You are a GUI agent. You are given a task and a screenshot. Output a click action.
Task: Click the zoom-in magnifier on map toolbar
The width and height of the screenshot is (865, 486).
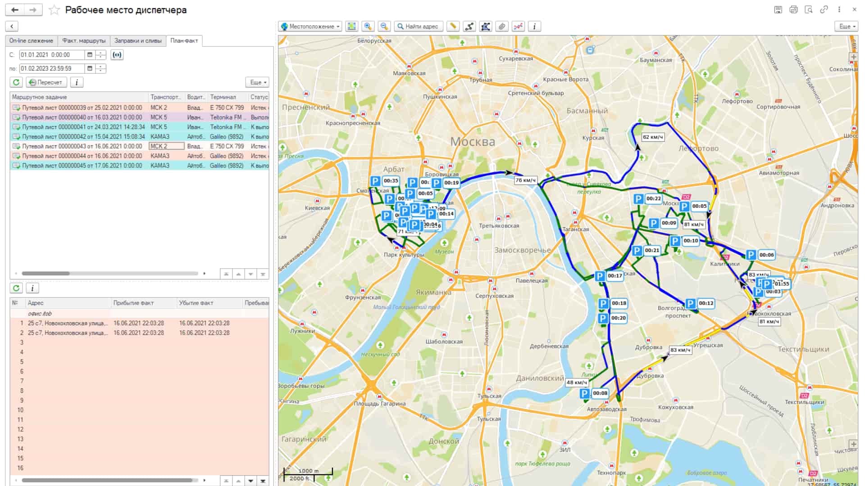pyautogui.click(x=368, y=27)
